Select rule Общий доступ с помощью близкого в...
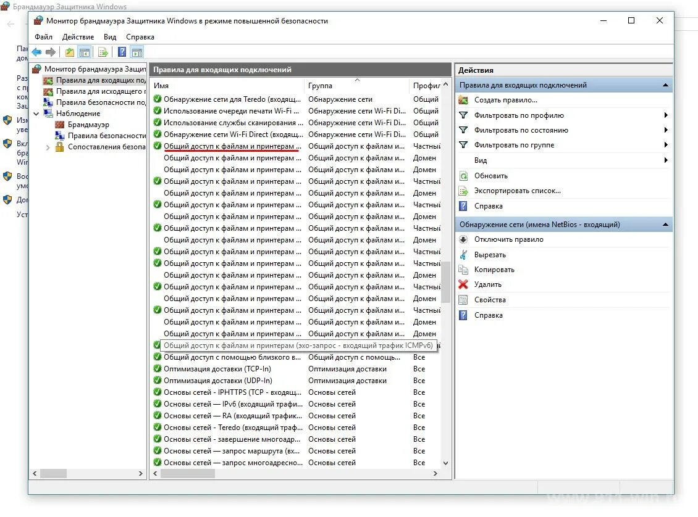 tap(232, 357)
